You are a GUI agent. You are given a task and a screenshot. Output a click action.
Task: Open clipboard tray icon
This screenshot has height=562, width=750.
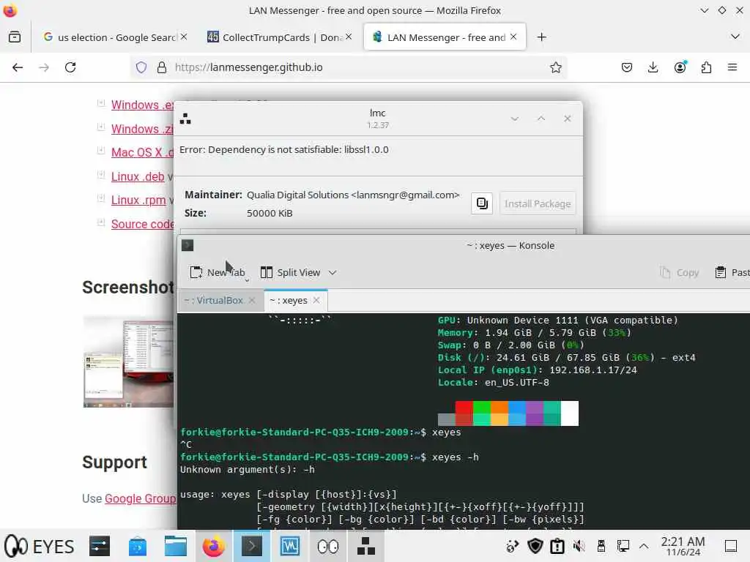click(557, 546)
